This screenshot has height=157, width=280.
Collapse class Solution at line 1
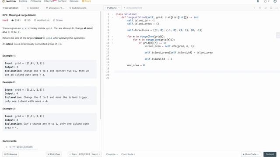[x=112, y=14]
